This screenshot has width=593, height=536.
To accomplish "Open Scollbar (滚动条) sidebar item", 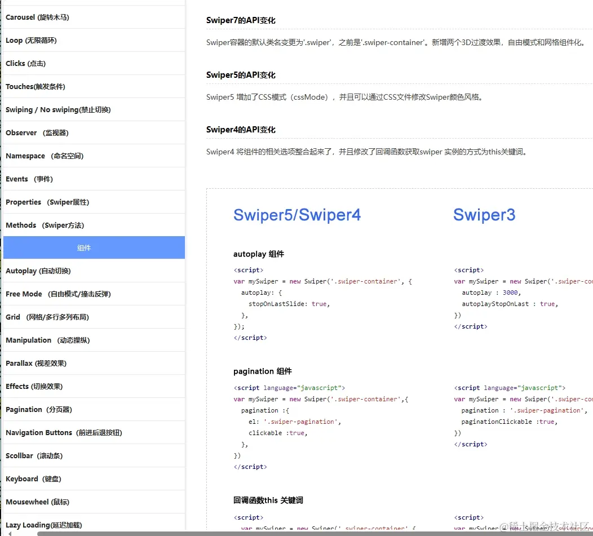I will tap(94, 455).
